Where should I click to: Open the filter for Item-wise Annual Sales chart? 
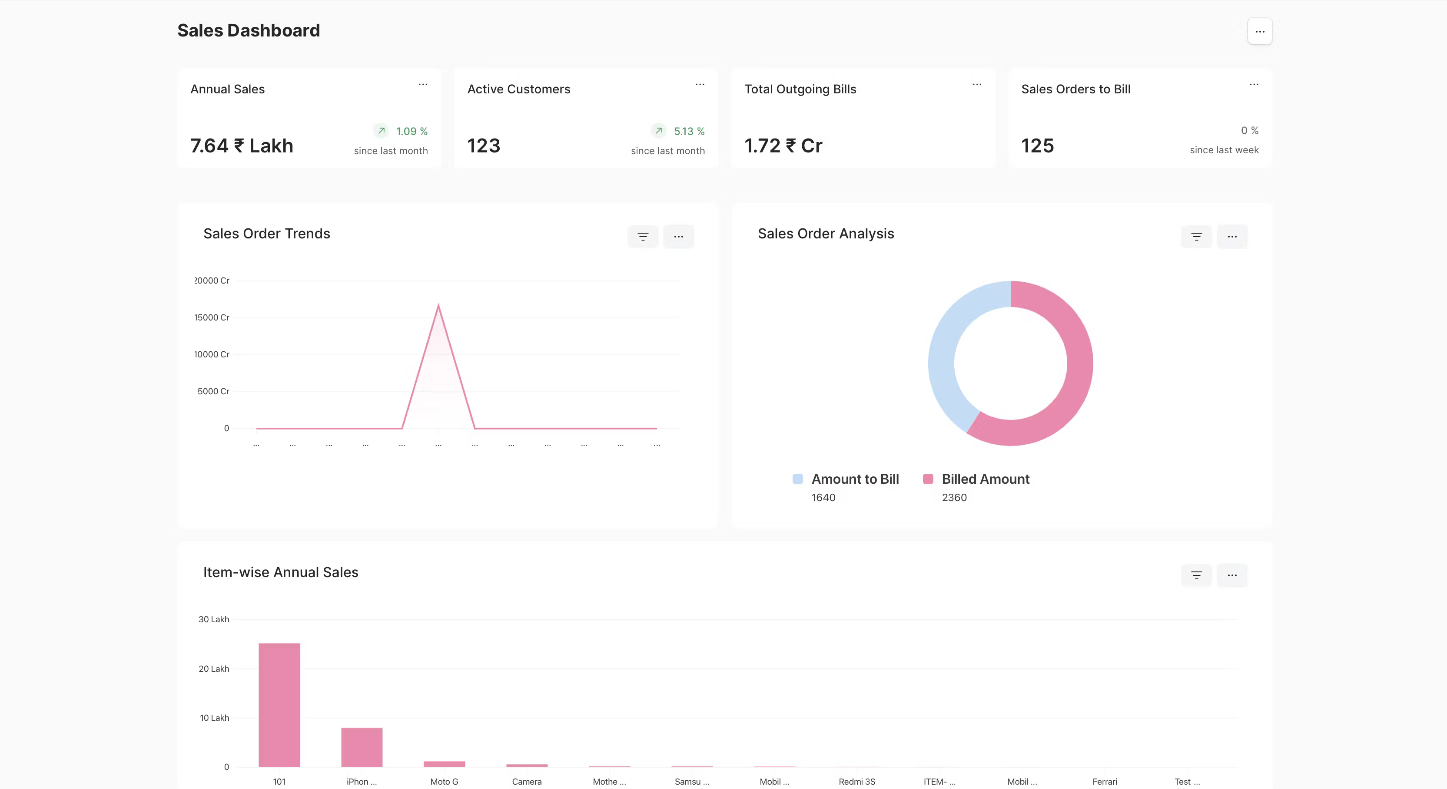1196,574
